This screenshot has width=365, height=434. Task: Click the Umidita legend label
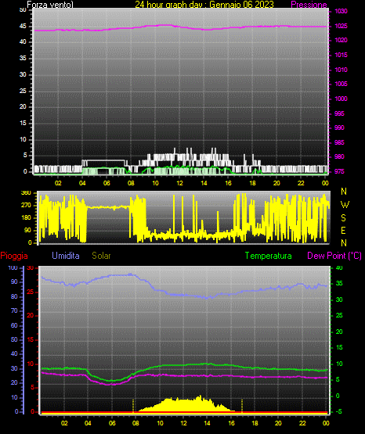(x=66, y=256)
